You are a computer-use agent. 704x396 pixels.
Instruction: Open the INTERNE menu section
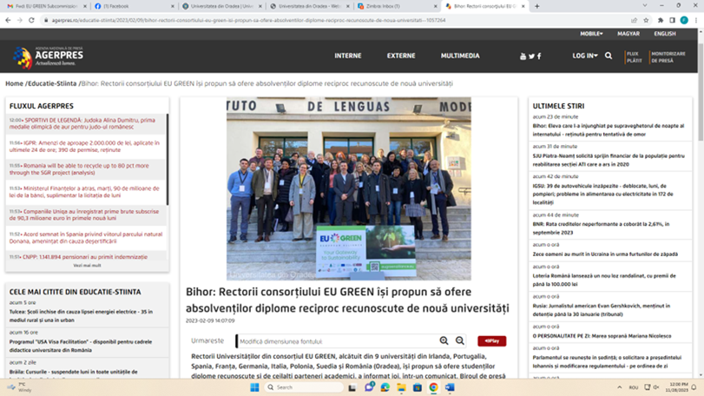pos(347,56)
